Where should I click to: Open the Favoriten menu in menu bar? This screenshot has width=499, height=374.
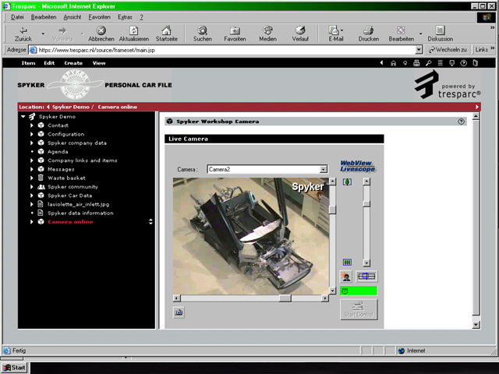click(99, 17)
